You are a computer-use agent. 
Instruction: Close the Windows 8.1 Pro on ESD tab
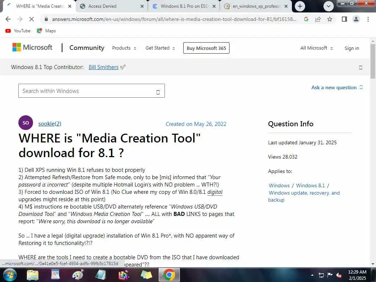[x=214, y=6]
